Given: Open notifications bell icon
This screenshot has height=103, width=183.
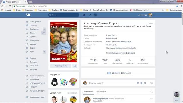Looking at the screenshot, I should click(x=84, y=15).
